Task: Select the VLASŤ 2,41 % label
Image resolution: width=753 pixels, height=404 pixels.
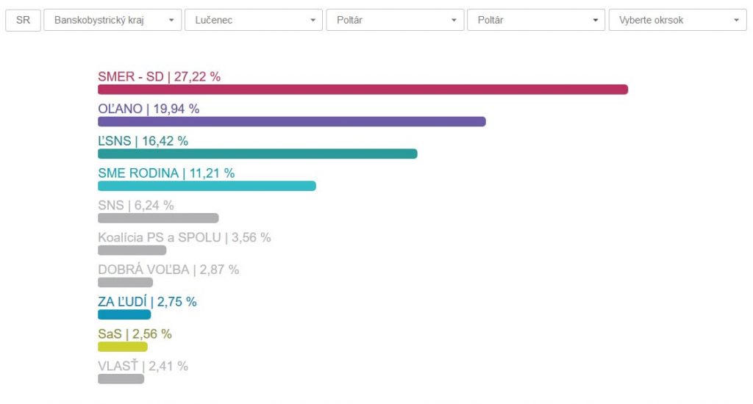Action: [143, 366]
